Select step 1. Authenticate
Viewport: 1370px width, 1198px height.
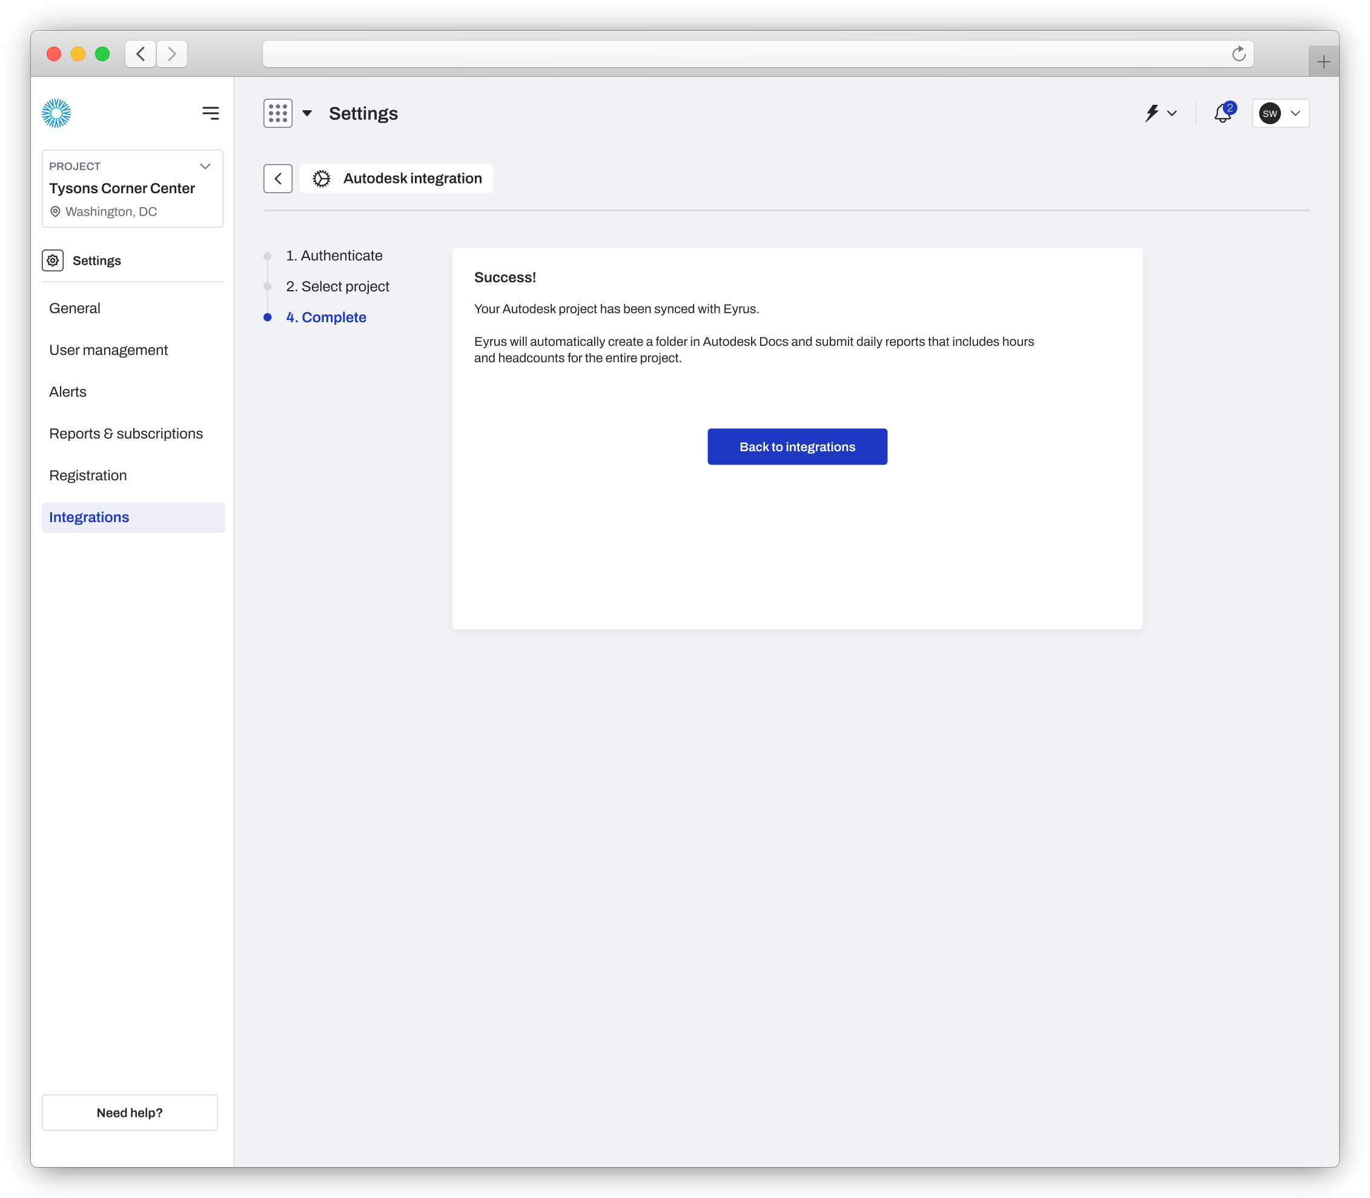(334, 256)
